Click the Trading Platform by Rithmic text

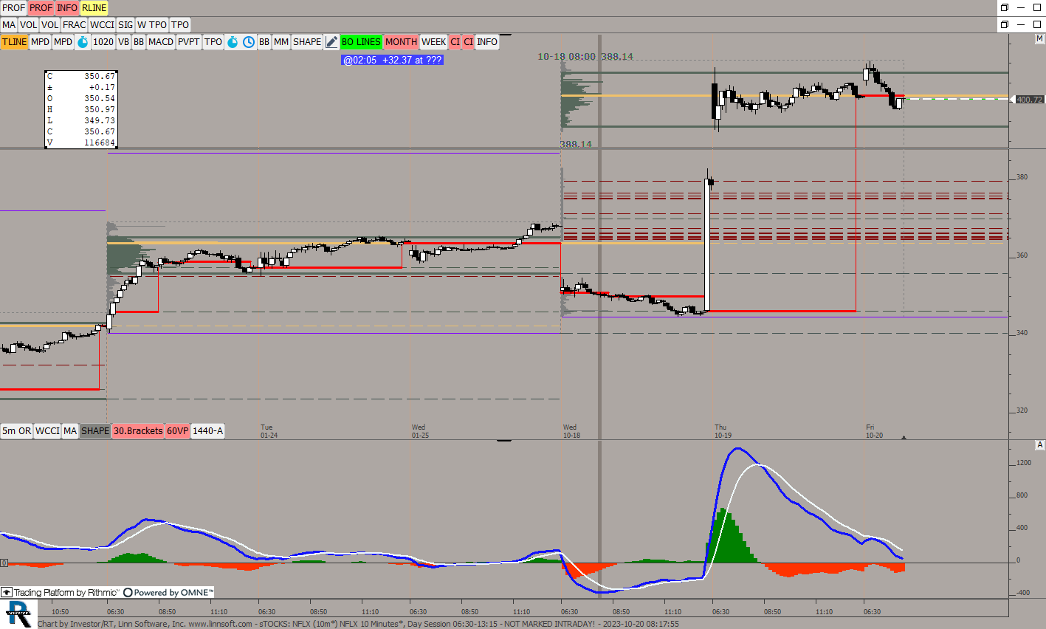pos(66,592)
